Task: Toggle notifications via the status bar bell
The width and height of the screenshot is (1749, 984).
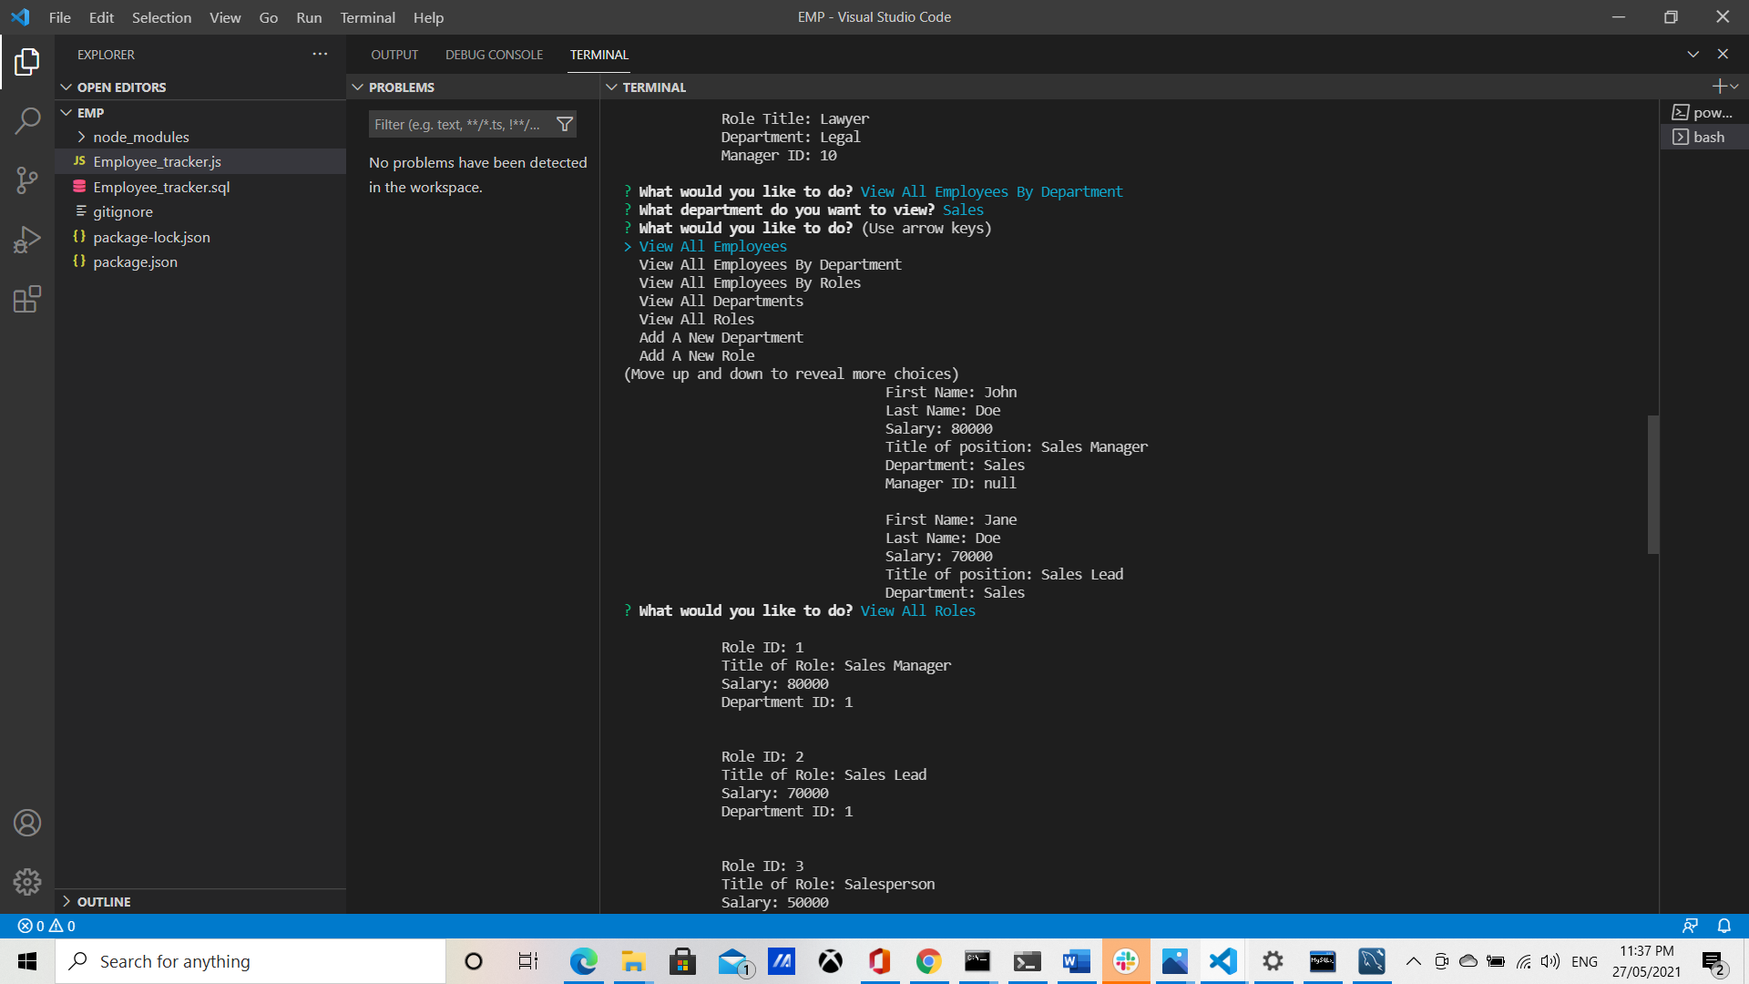Action: [x=1724, y=926]
